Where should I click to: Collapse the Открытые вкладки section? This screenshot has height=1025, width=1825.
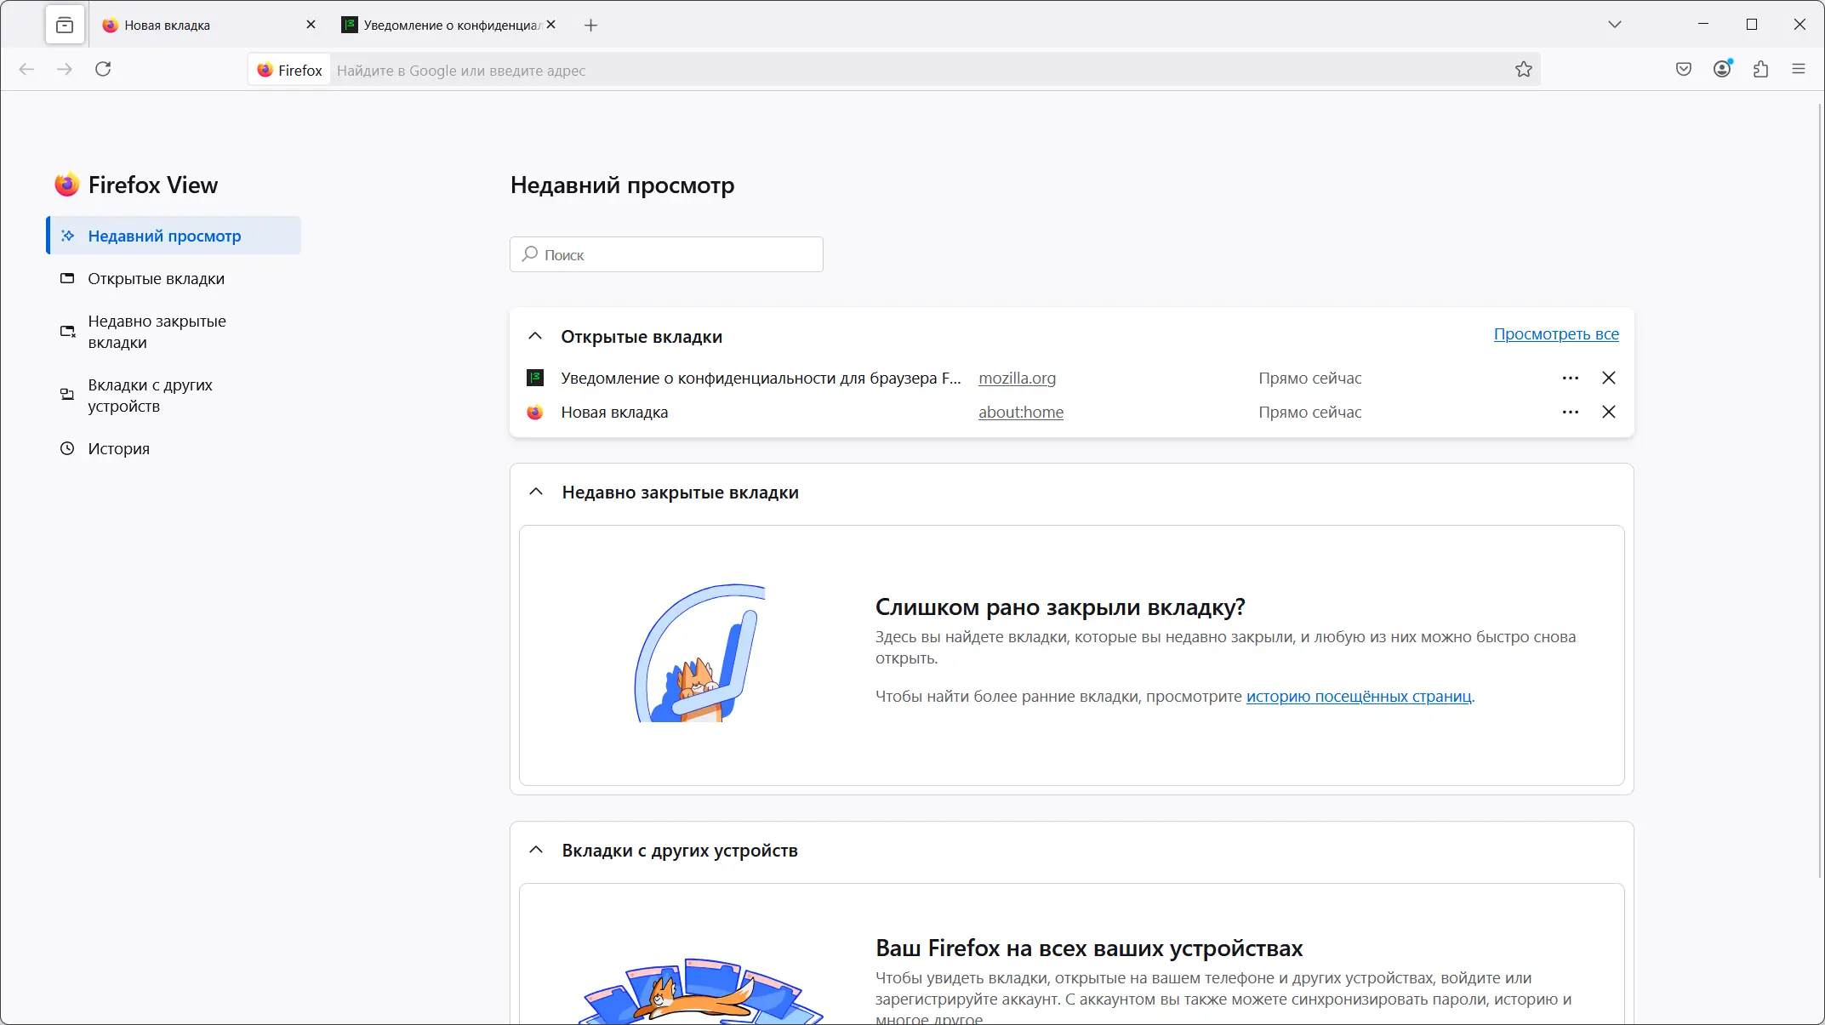point(535,336)
